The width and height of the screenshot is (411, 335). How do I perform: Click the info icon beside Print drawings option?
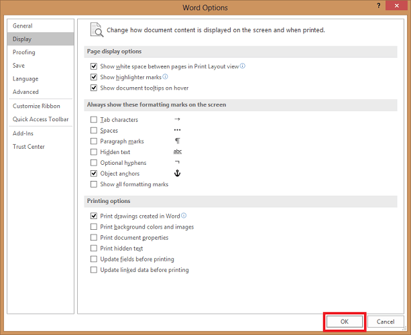184,216
